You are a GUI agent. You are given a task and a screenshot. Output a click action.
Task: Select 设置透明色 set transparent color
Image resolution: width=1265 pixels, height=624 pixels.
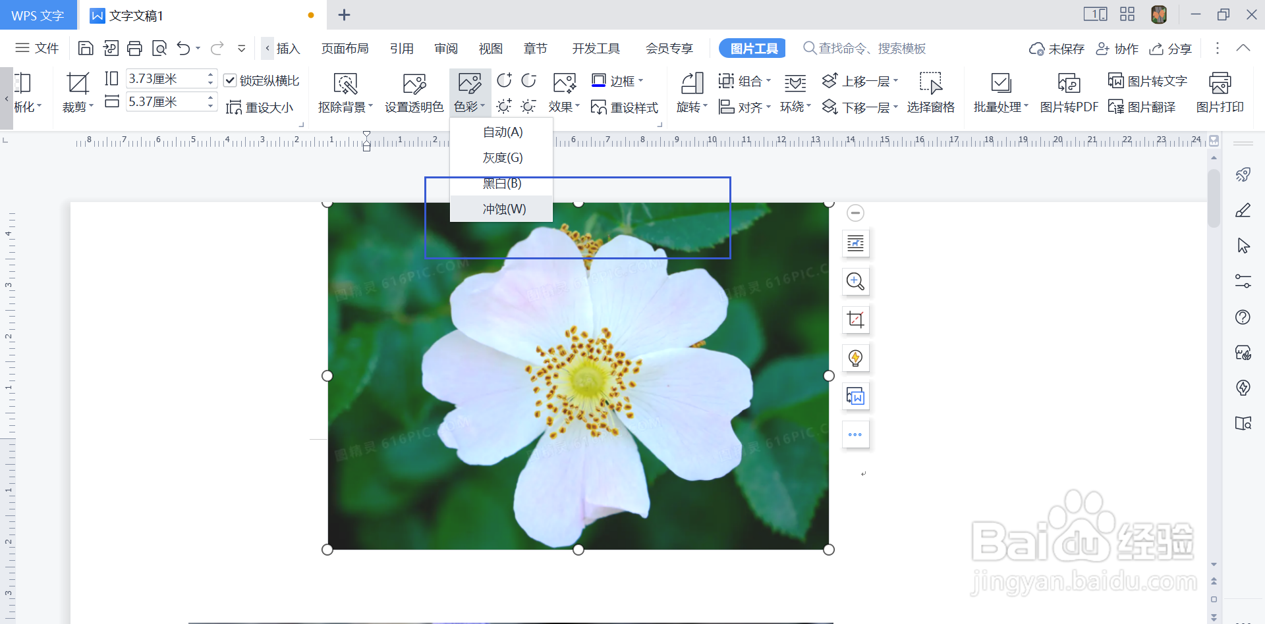(414, 92)
